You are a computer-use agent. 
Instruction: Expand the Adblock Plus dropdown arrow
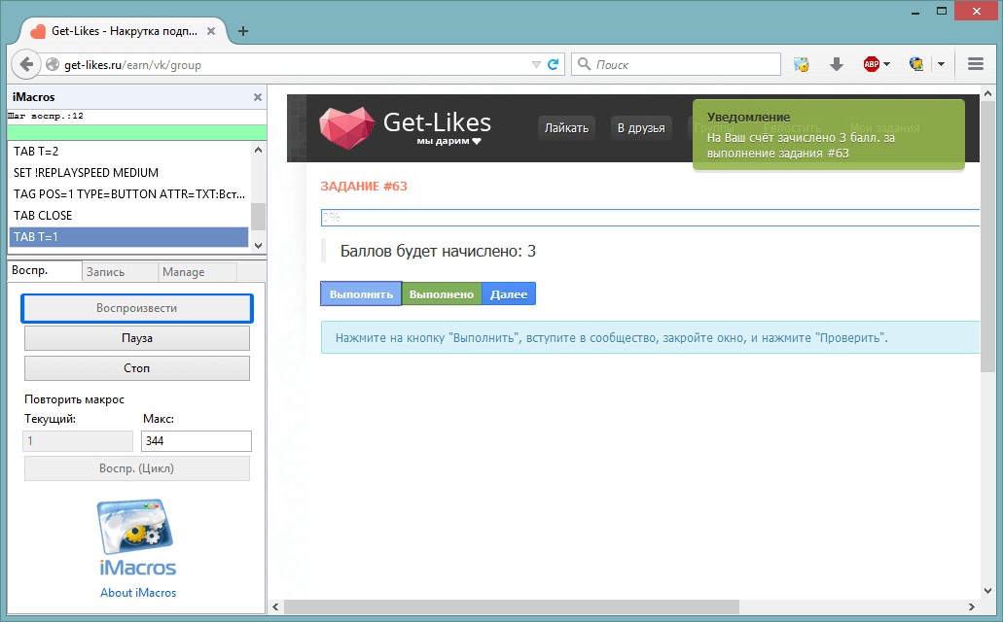click(x=886, y=64)
